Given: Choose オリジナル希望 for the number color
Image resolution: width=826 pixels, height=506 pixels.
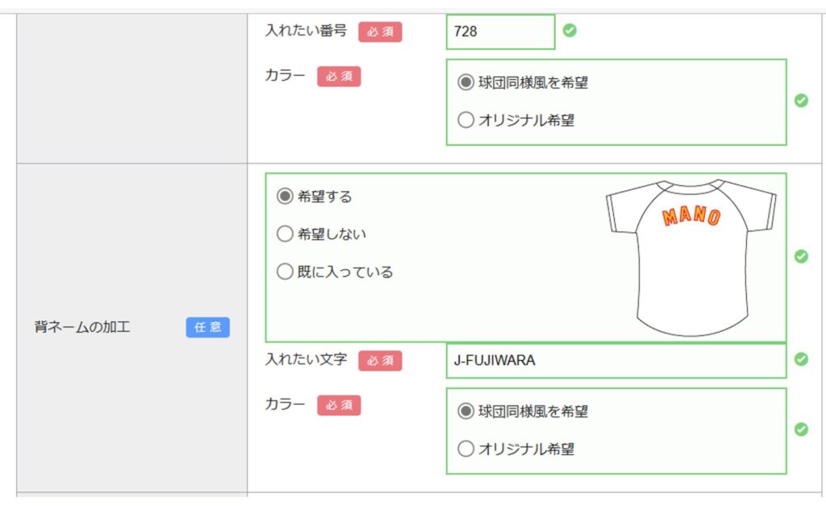Looking at the screenshot, I should tap(465, 120).
